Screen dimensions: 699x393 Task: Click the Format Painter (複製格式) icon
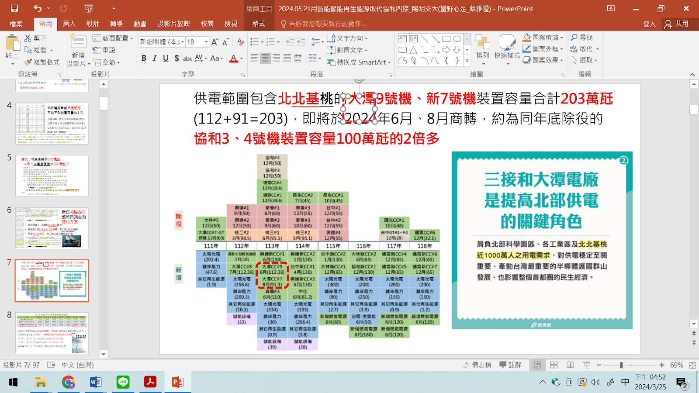[x=28, y=62]
